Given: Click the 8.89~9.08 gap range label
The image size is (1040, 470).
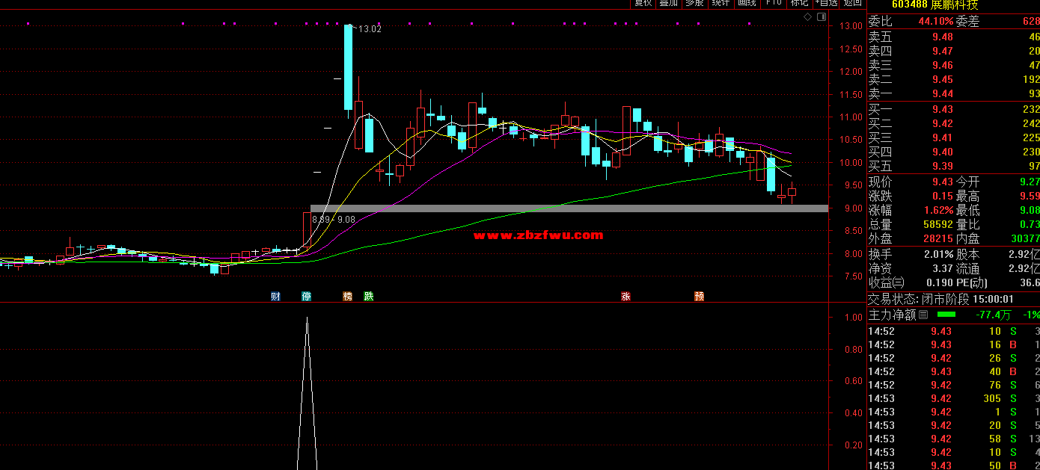Looking at the screenshot, I should pyautogui.click(x=334, y=220).
